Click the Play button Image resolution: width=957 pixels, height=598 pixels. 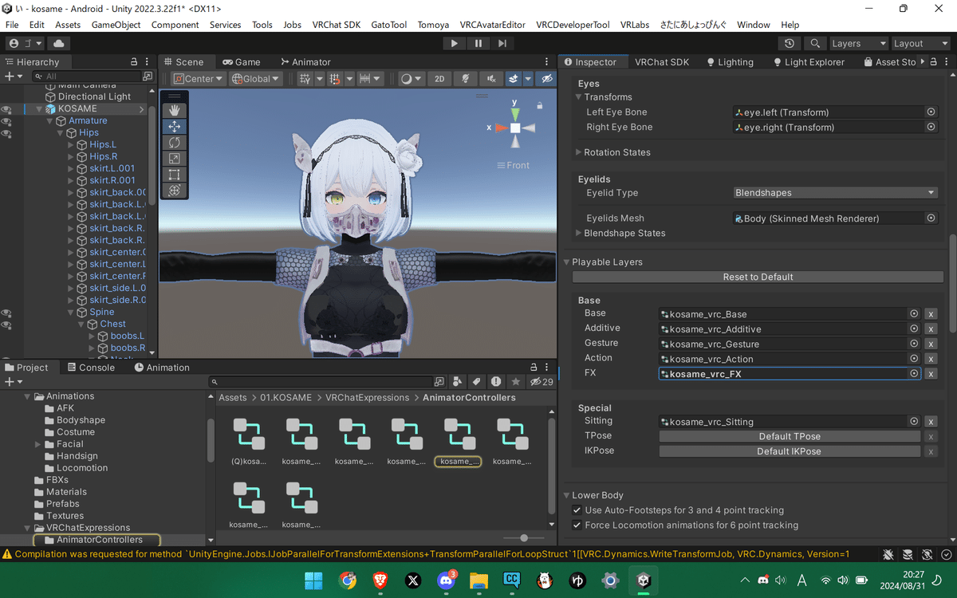point(455,43)
